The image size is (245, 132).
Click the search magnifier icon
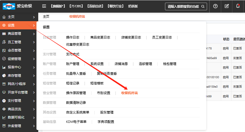[x=203, y=6]
